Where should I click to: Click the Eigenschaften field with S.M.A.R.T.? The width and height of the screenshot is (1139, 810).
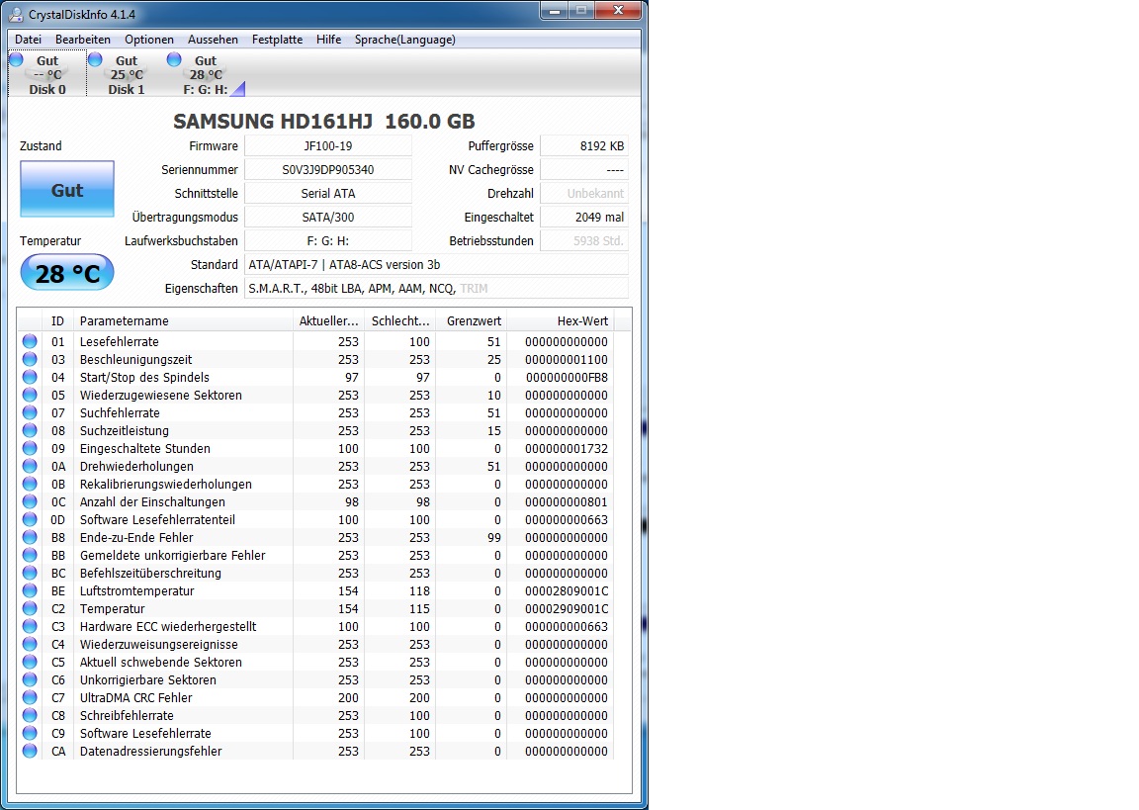[x=437, y=289]
